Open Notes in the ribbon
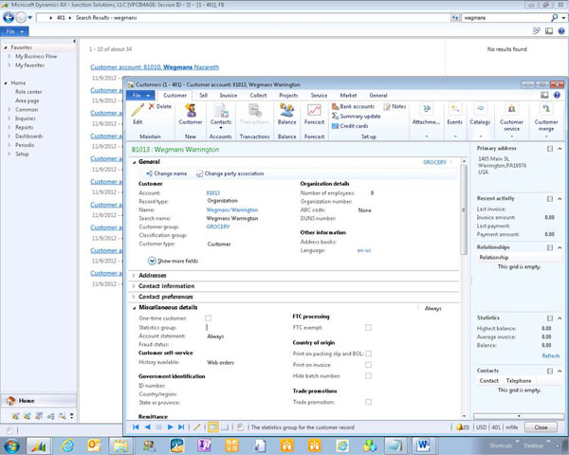 pos(395,106)
